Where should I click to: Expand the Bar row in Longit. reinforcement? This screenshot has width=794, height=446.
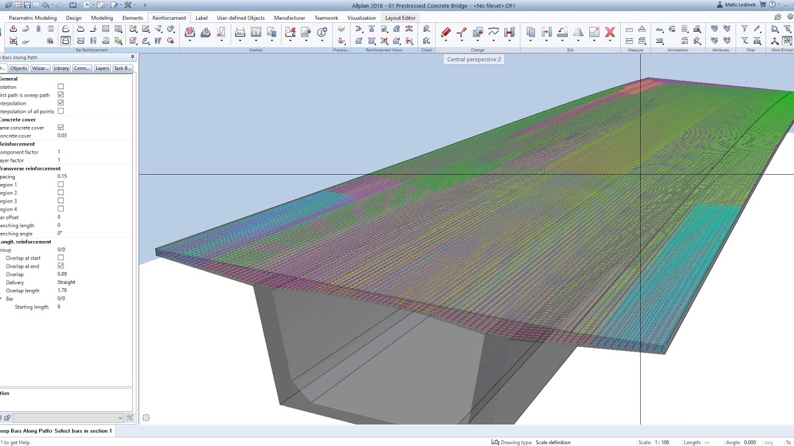pos(2,299)
